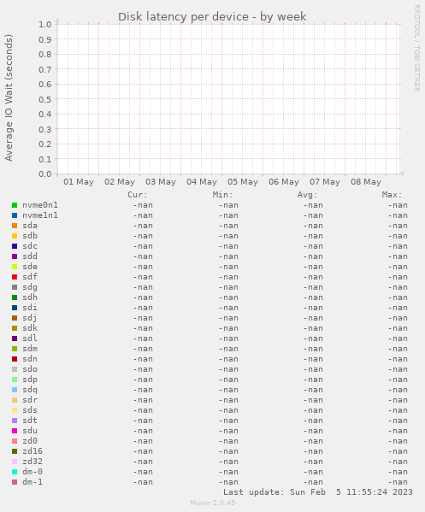Select the dm-0 device label
The width and height of the screenshot is (425, 512).
(x=32, y=472)
